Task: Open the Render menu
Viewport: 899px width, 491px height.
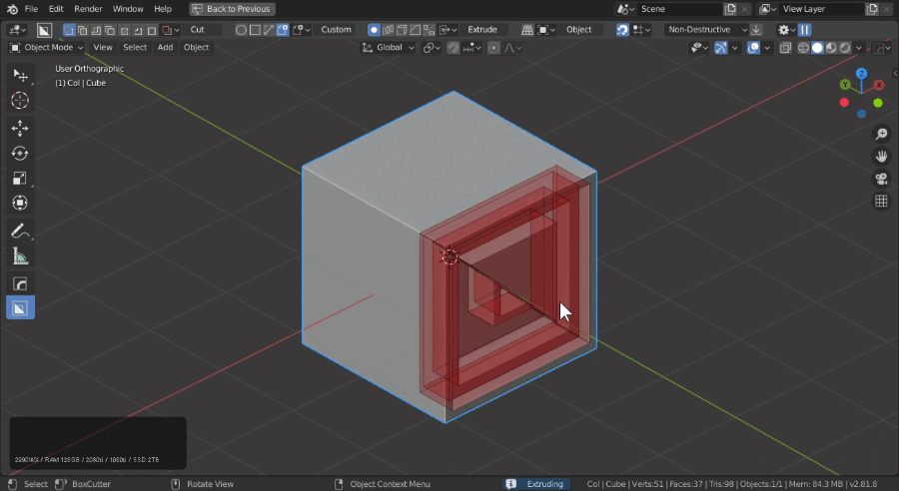Action: coord(88,9)
